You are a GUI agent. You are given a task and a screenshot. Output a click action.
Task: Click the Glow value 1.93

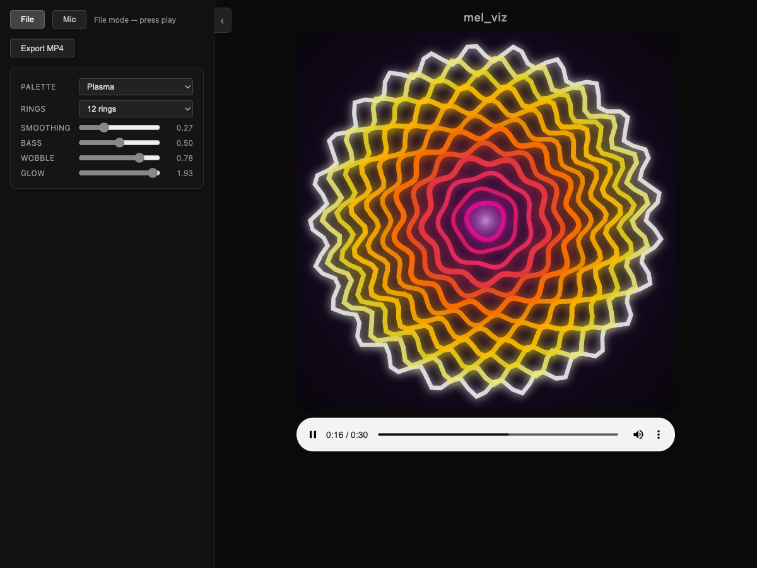click(184, 174)
